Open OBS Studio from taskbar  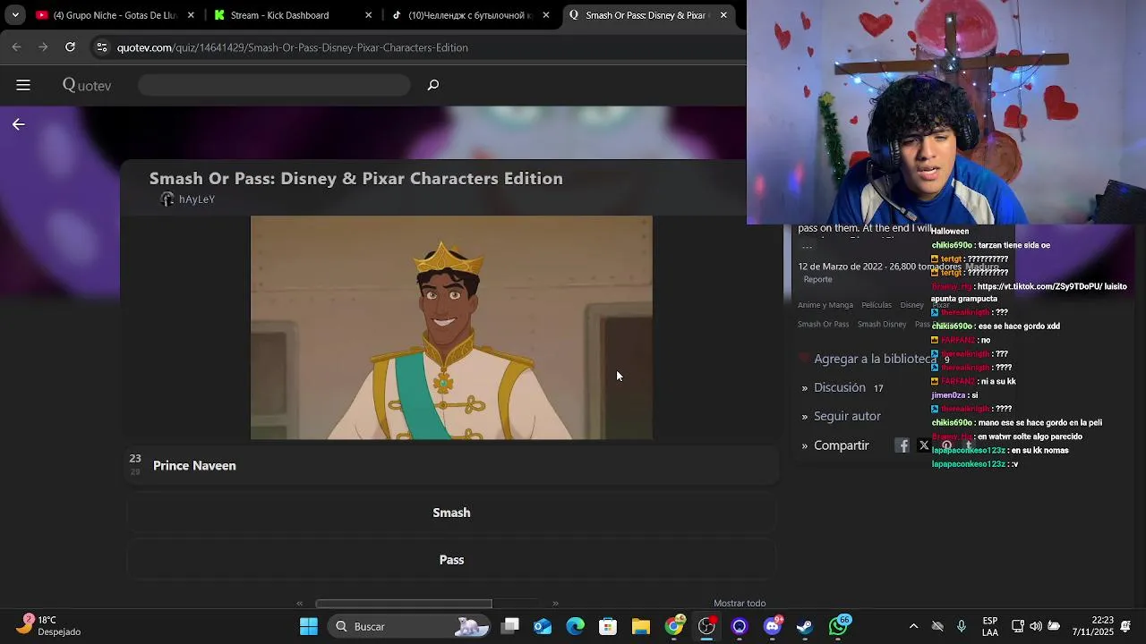706,626
